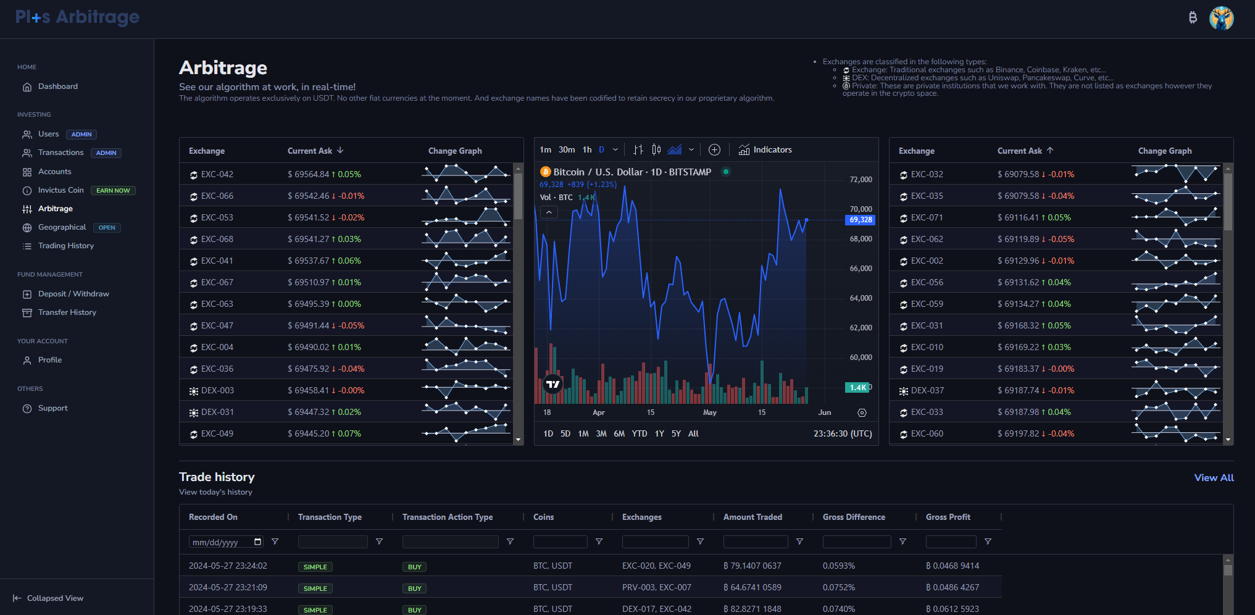Click the Deposit / Withdraw plus icon
This screenshot has height=615, width=1255.
(x=27, y=295)
